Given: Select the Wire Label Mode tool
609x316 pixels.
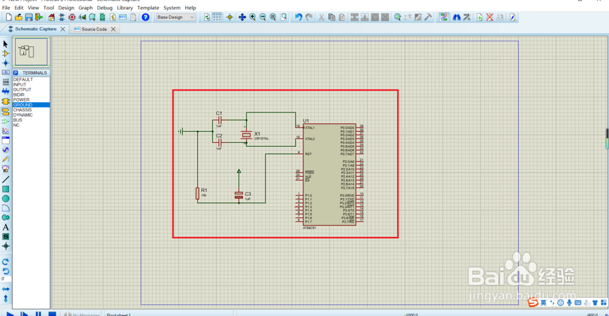Looking at the screenshot, I should pos(5,72).
